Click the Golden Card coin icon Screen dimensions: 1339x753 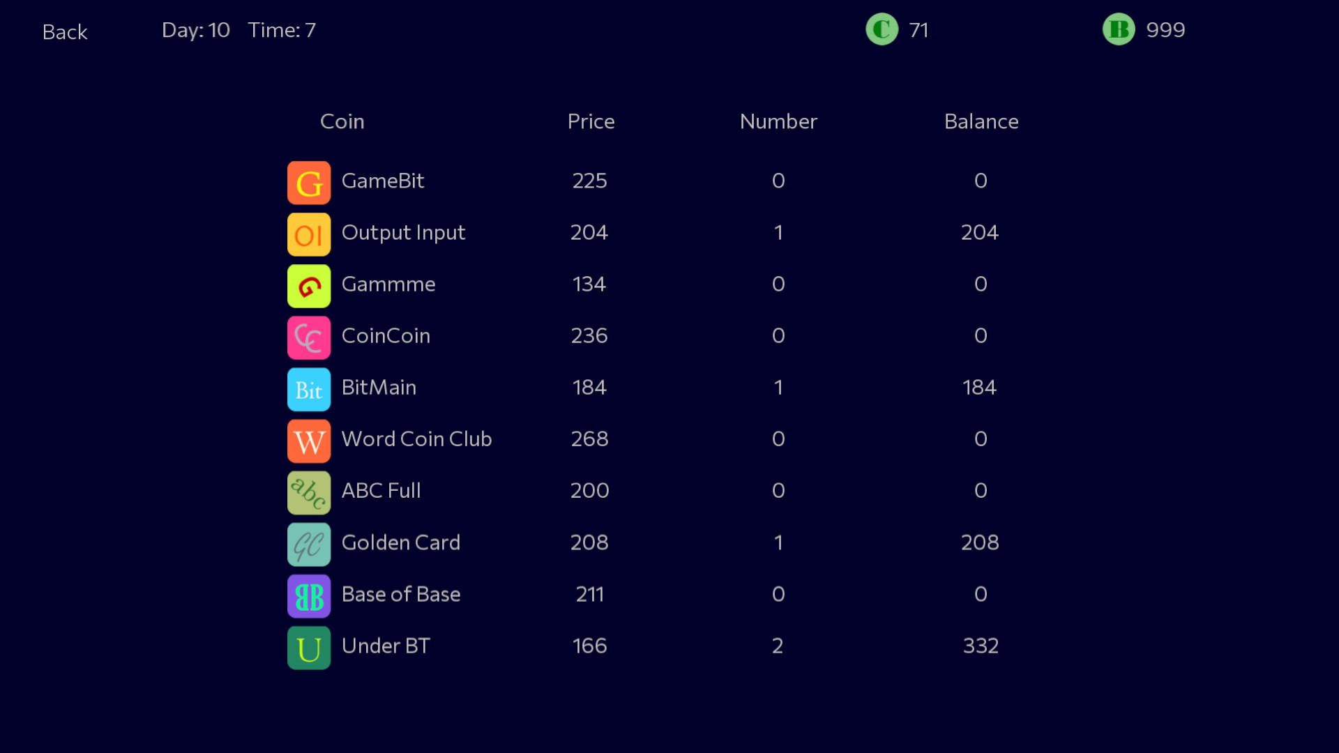tap(308, 544)
